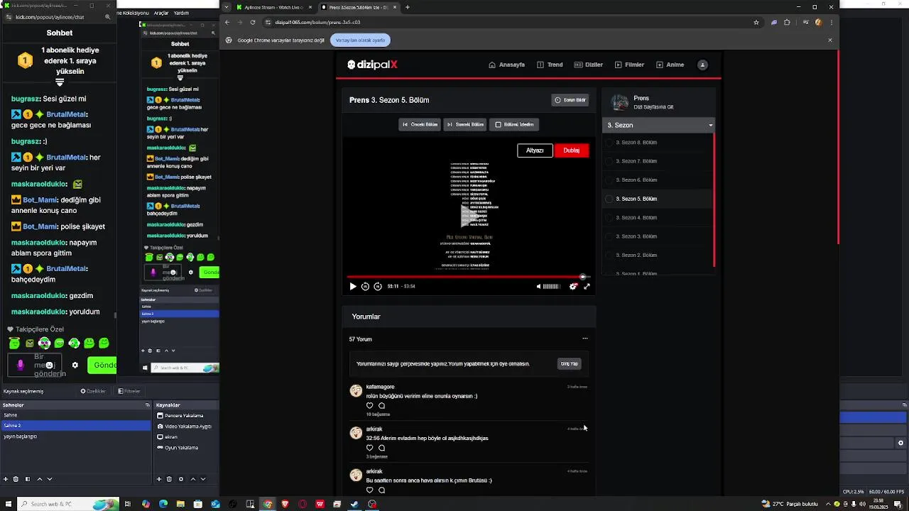
Task: Click chat message input in Kick popout
Action: pyautogui.click(x=36, y=365)
